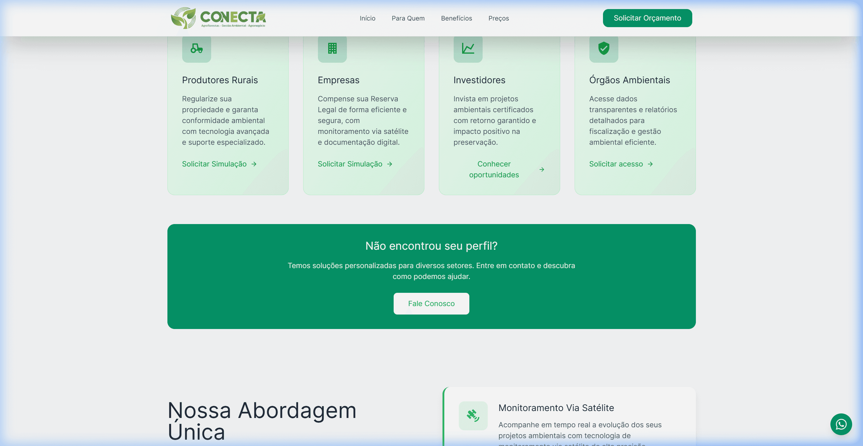Click Solicitar Simulação under Produtores Rurais
The height and width of the screenshot is (446, 863).
(214, 164)
